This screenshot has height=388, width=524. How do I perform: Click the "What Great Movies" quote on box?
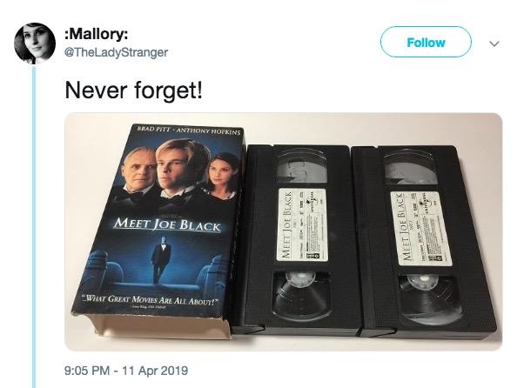[x=151, y=299]
